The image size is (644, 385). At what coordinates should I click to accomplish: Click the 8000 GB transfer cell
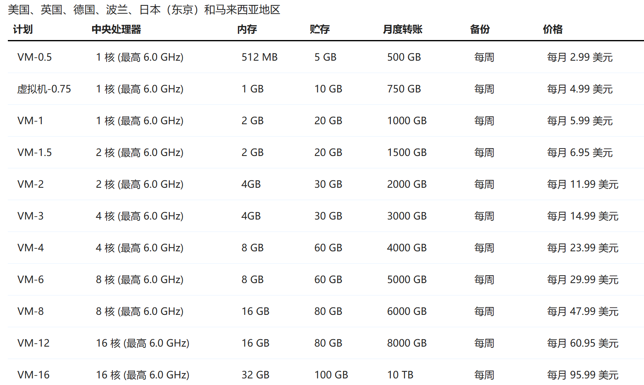click(x=406, y=343)
